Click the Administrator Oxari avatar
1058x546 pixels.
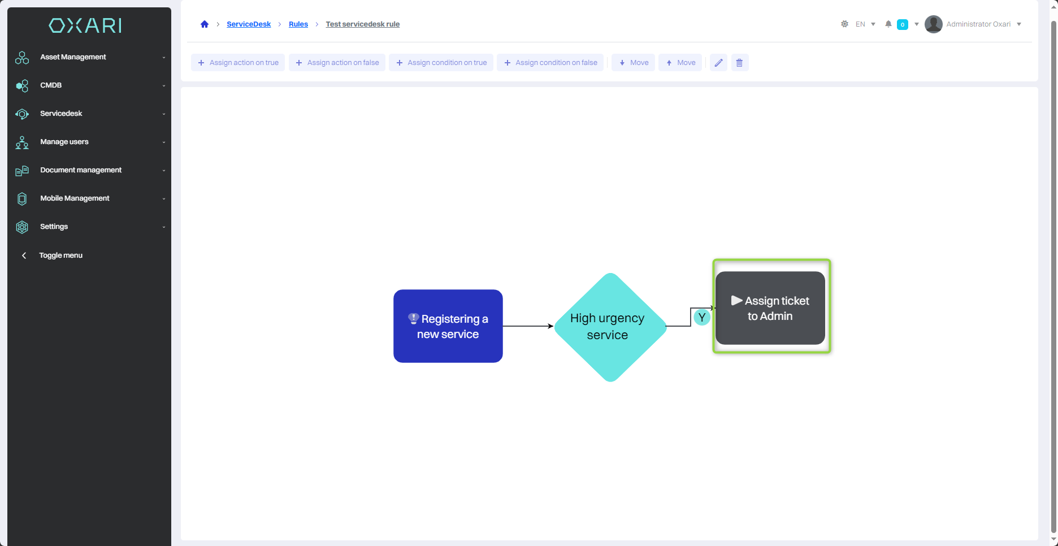click(x=933, y=24)
